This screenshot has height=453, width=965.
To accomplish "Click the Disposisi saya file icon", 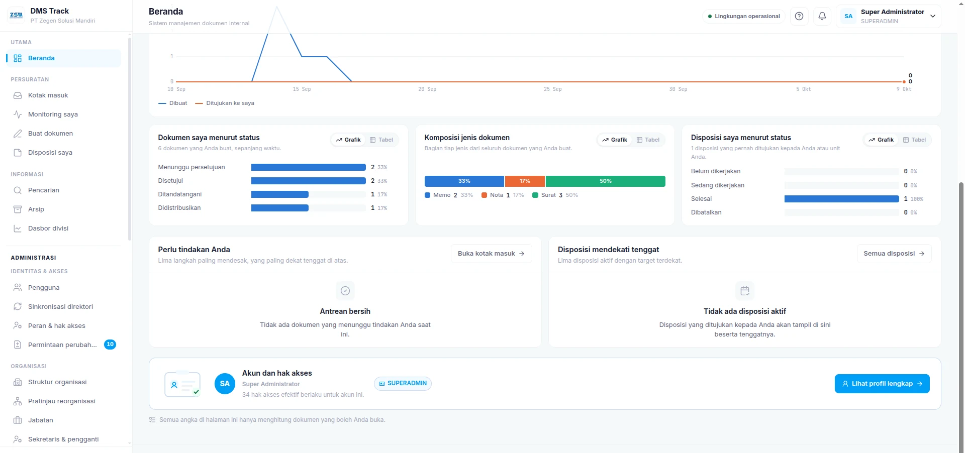I will click(x=18, y=153).
